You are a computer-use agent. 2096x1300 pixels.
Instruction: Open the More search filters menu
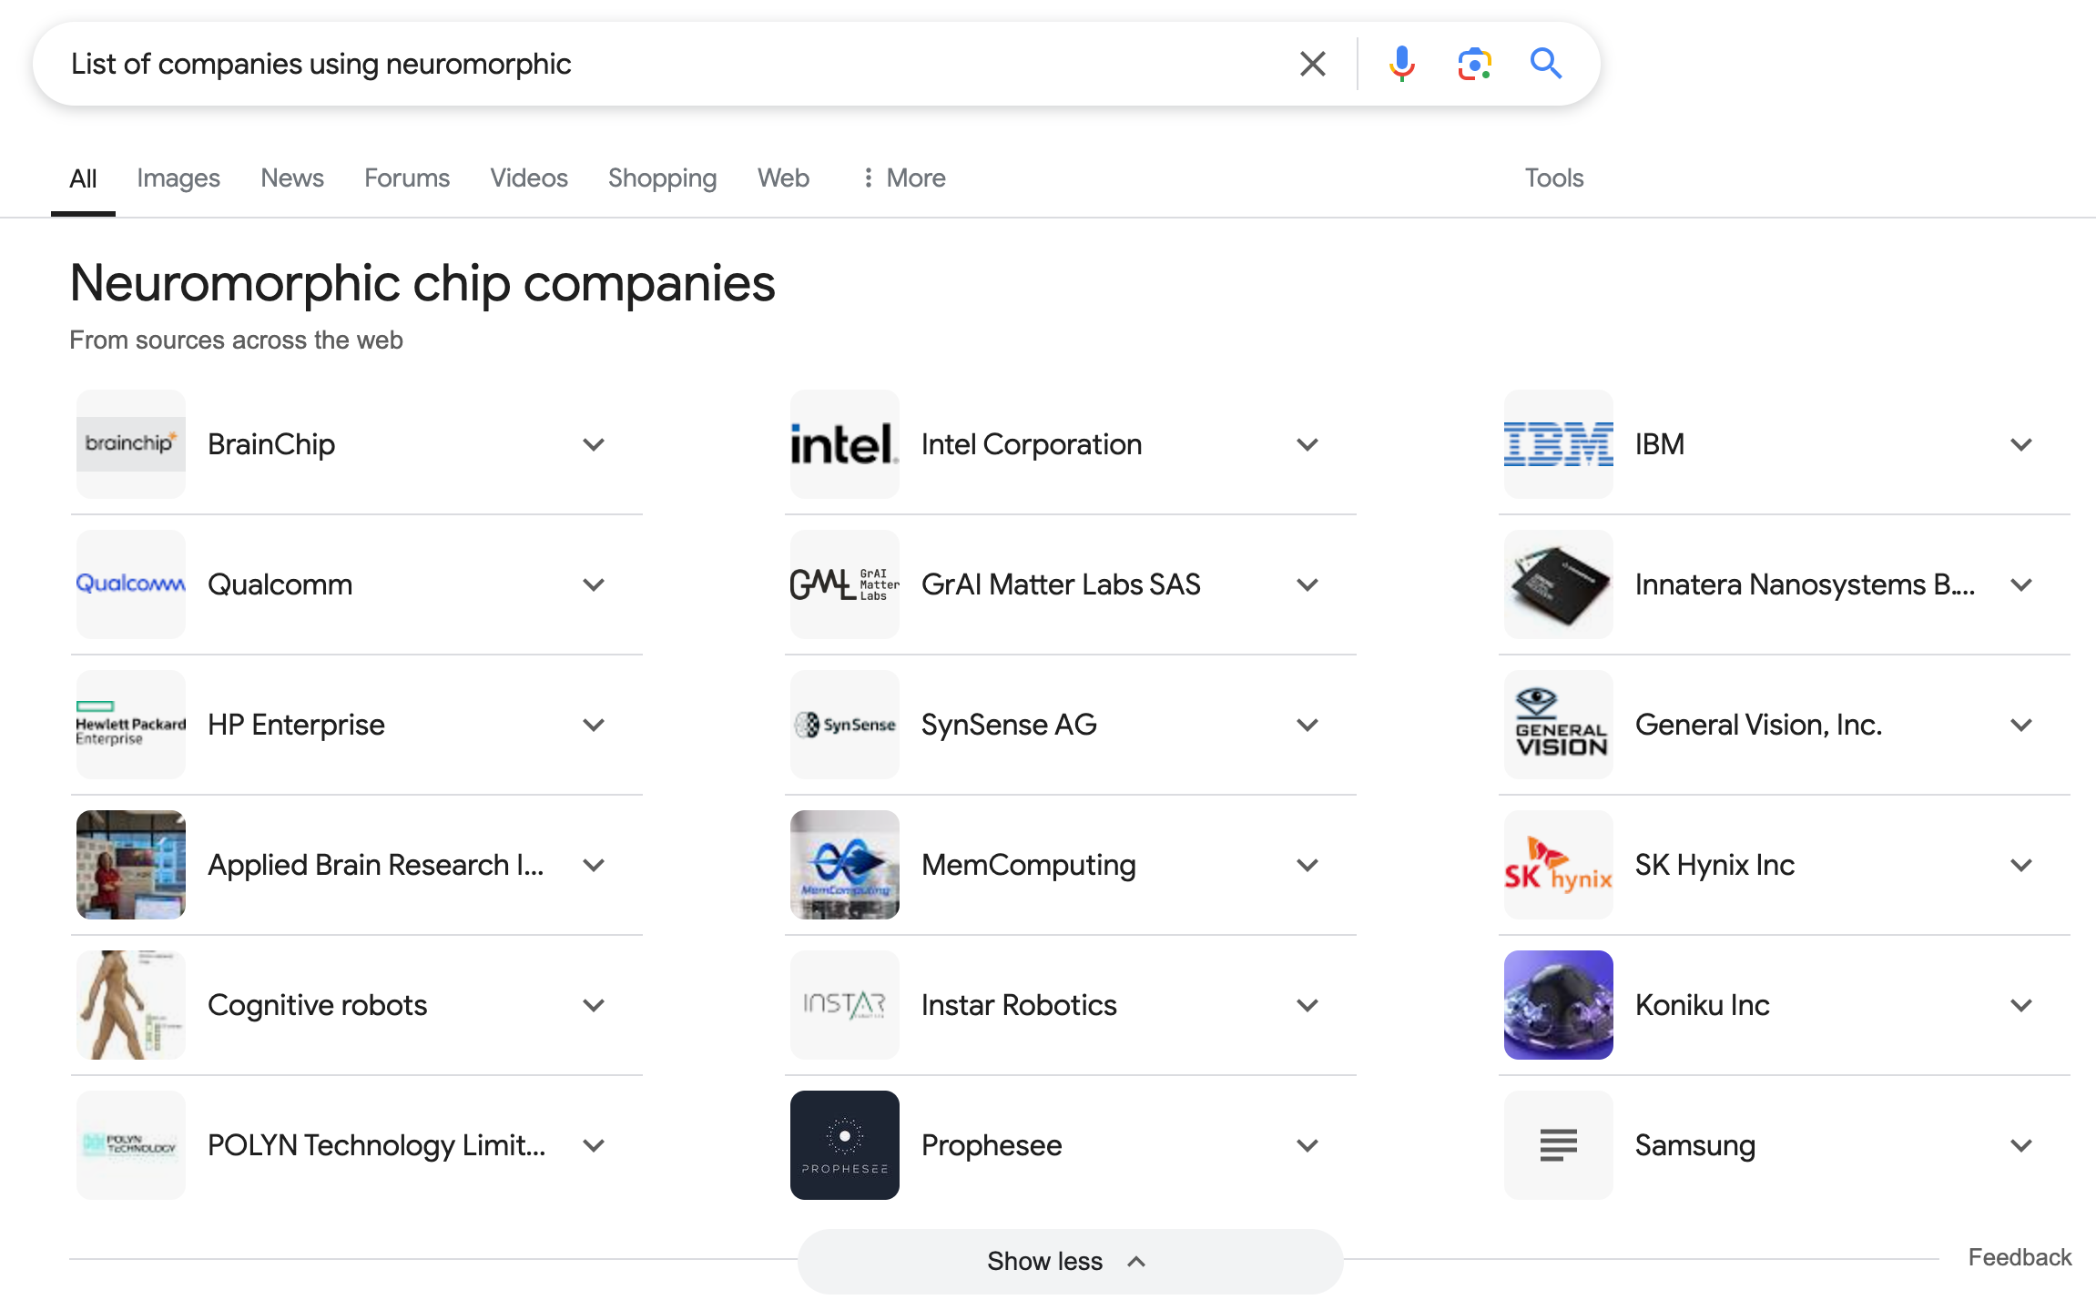pos(904,178)
